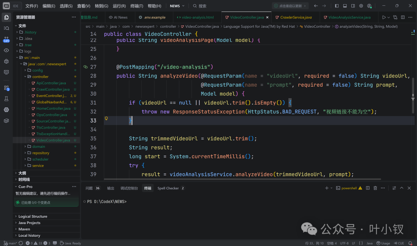Viewport: 417px width, 246px height.
Task: Open the 终端(T) menu
Action: 137,6
